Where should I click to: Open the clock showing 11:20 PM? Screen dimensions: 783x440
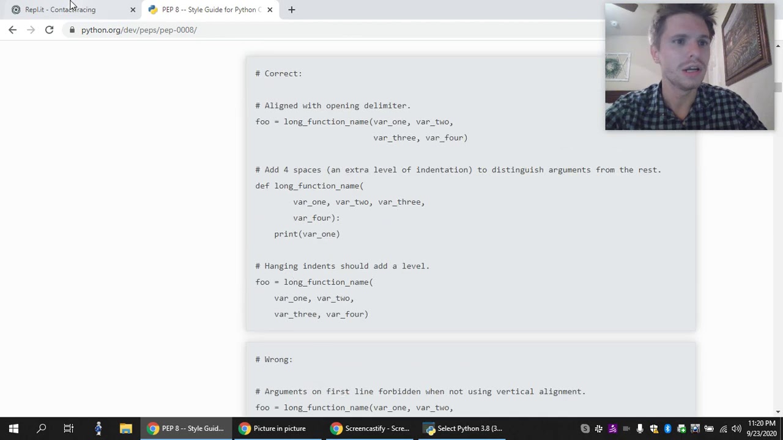pos(762,428)
